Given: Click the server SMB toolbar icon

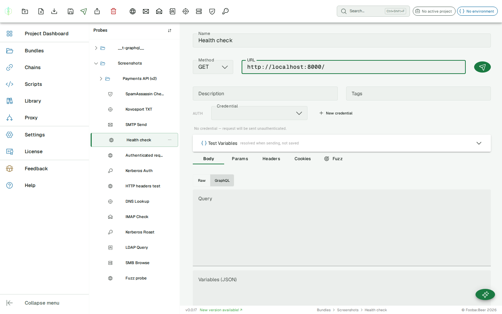Looking at the screenshot, I should point(199,11).
